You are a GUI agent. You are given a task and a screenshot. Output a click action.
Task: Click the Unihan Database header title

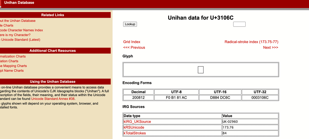click(19, 3)
